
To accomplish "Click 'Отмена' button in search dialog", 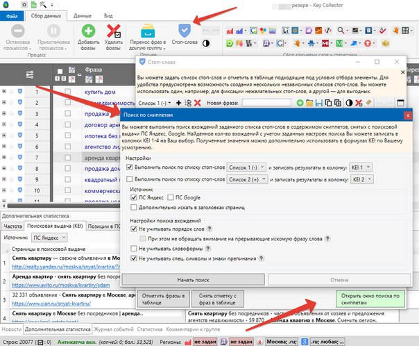I will pyautogui.click(x=339, y=280).
